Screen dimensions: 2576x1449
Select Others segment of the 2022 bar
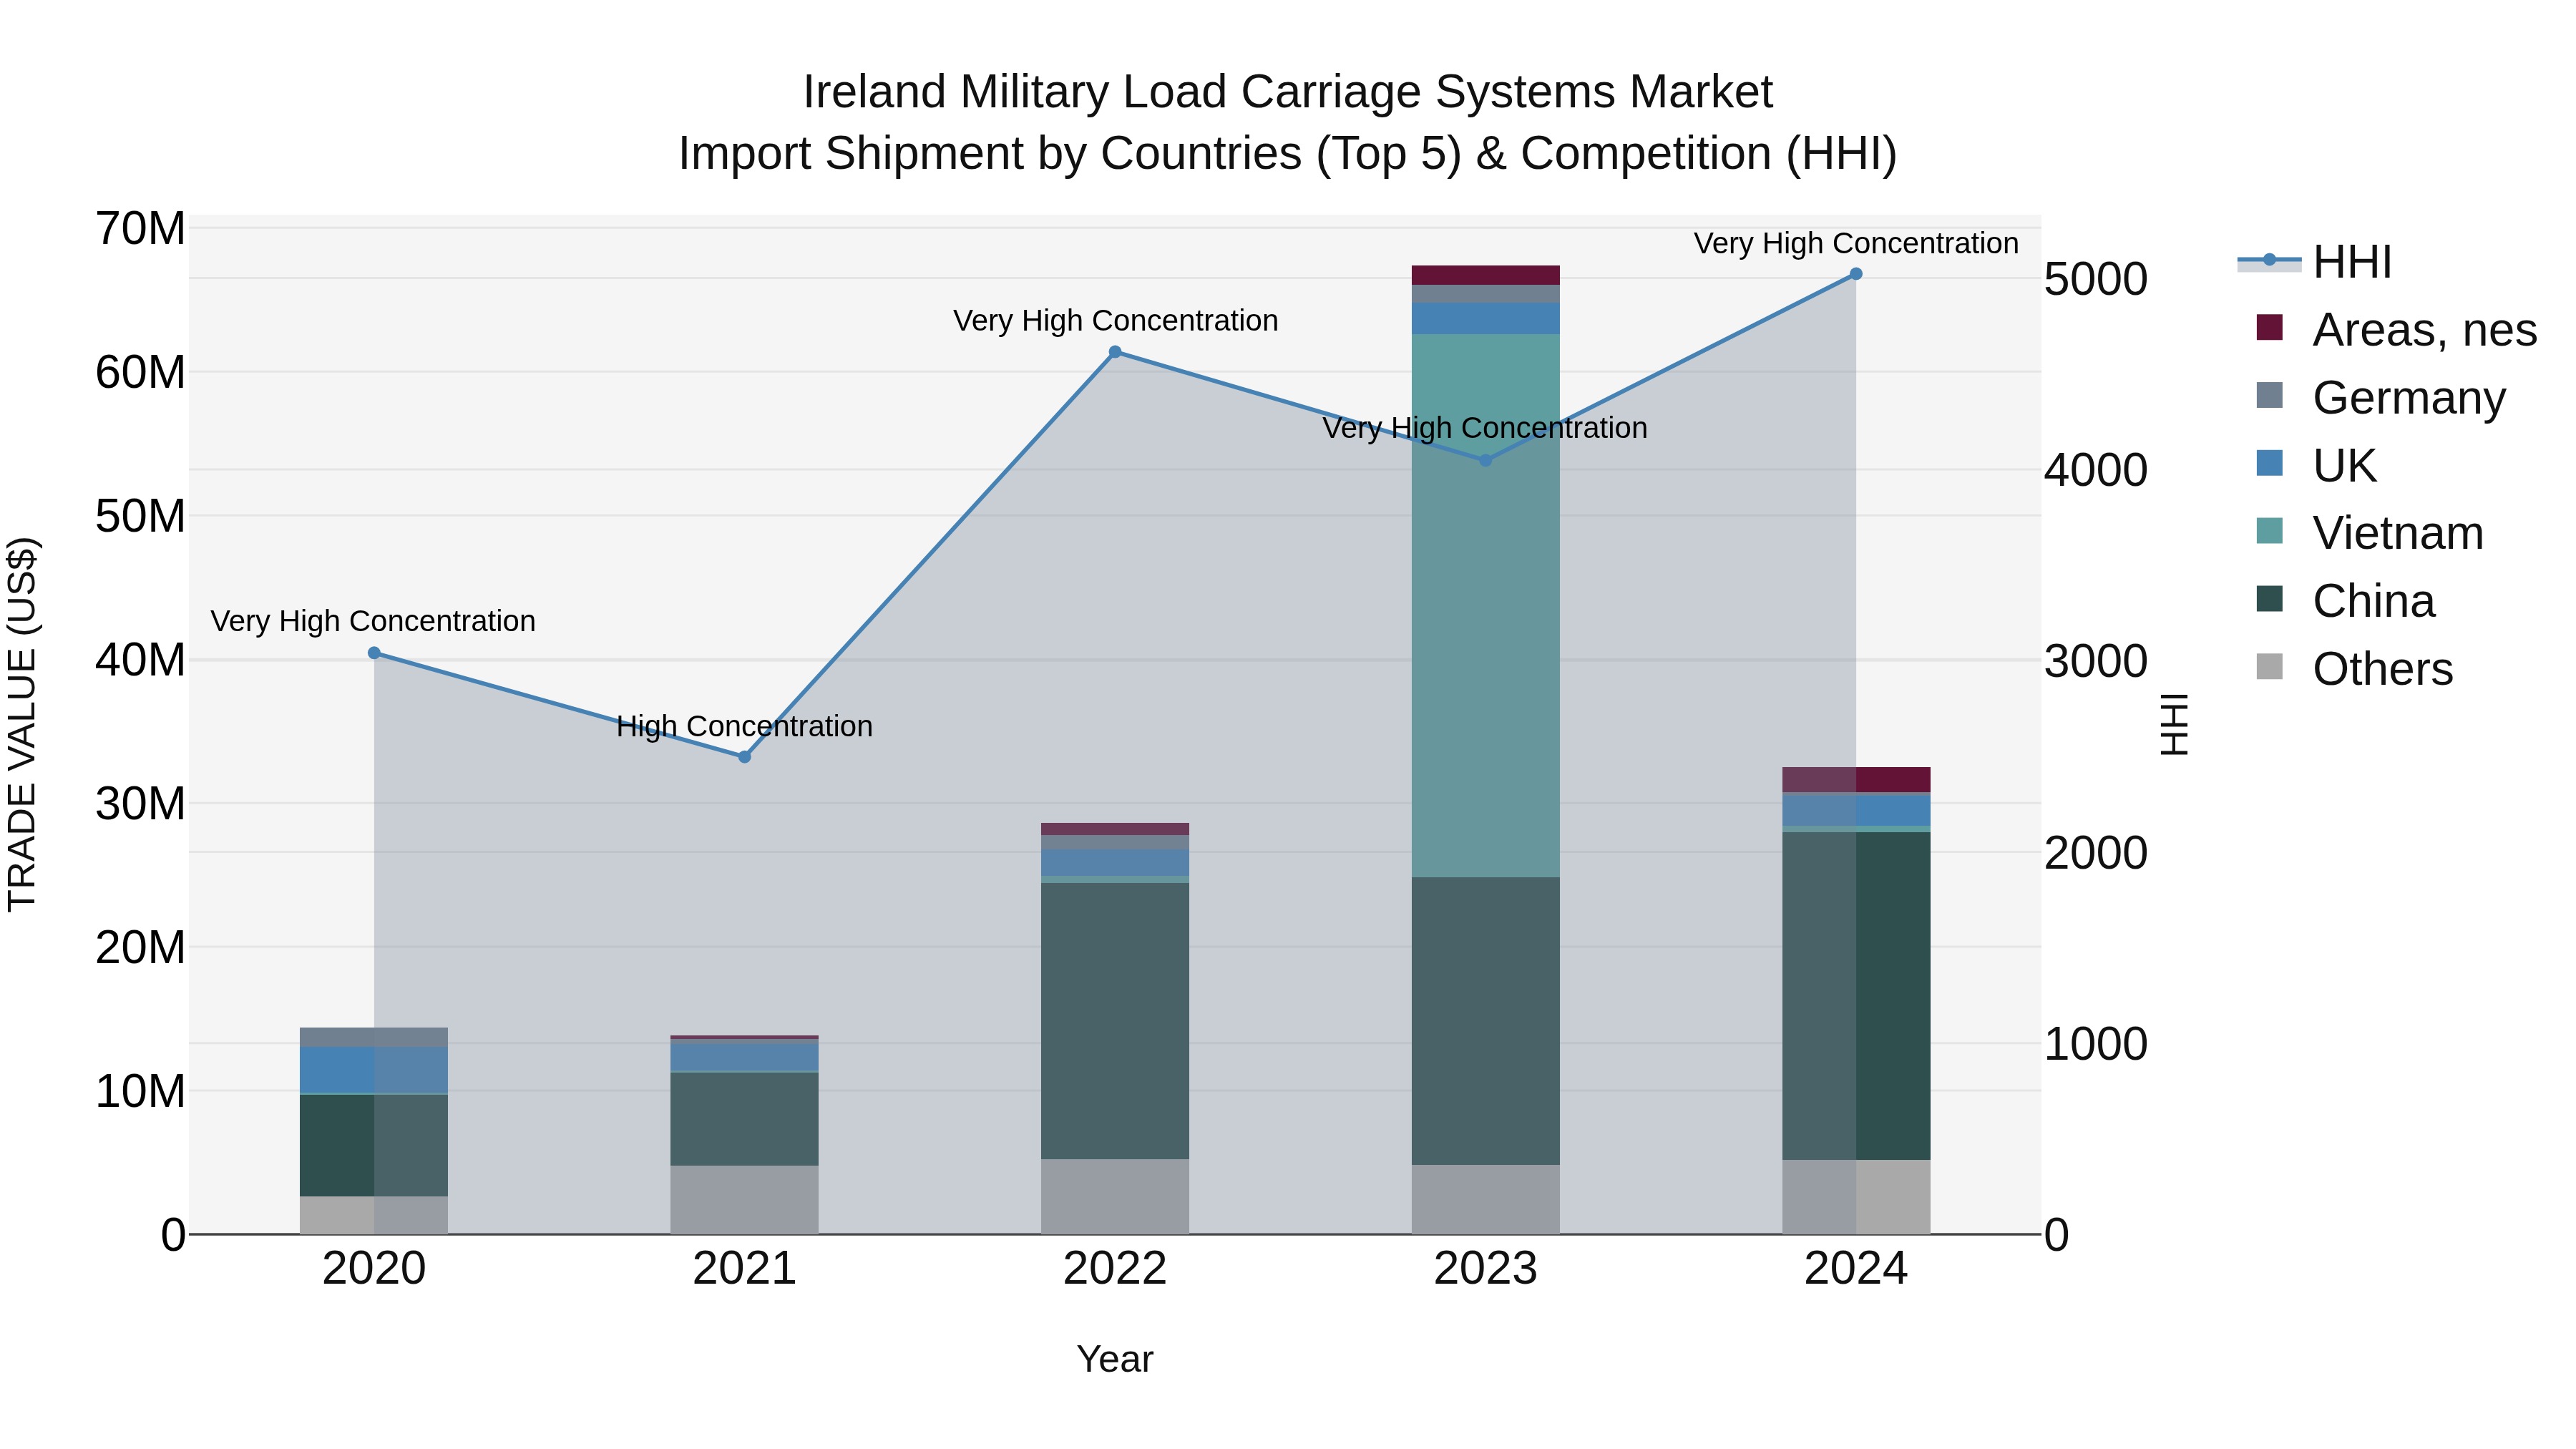coord(1115,1197)
